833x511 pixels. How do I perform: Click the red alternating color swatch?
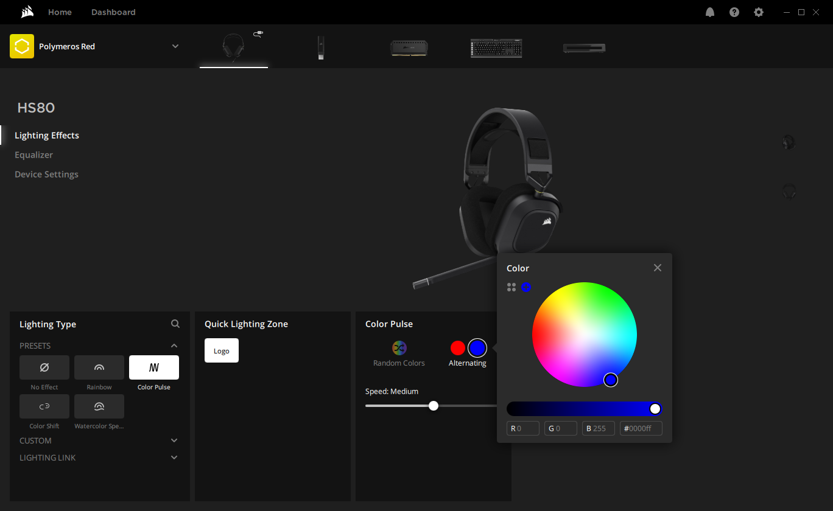coord(458,348)
